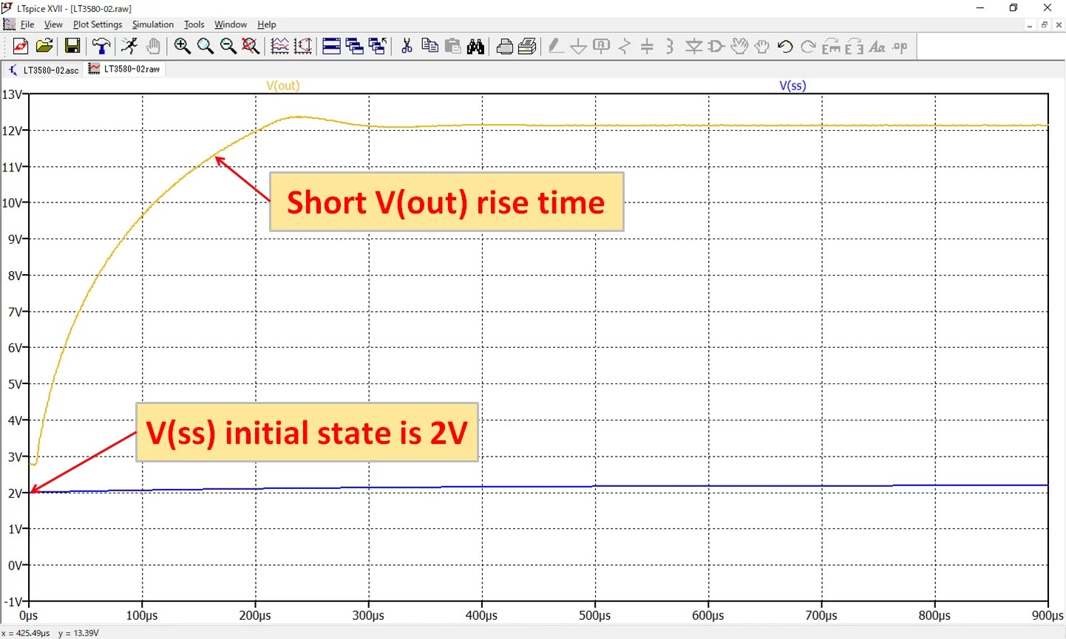This screenshot has height=639, width=1066.
Task: Halt the simulation using the hand icon
Action: tap(153, 46)
